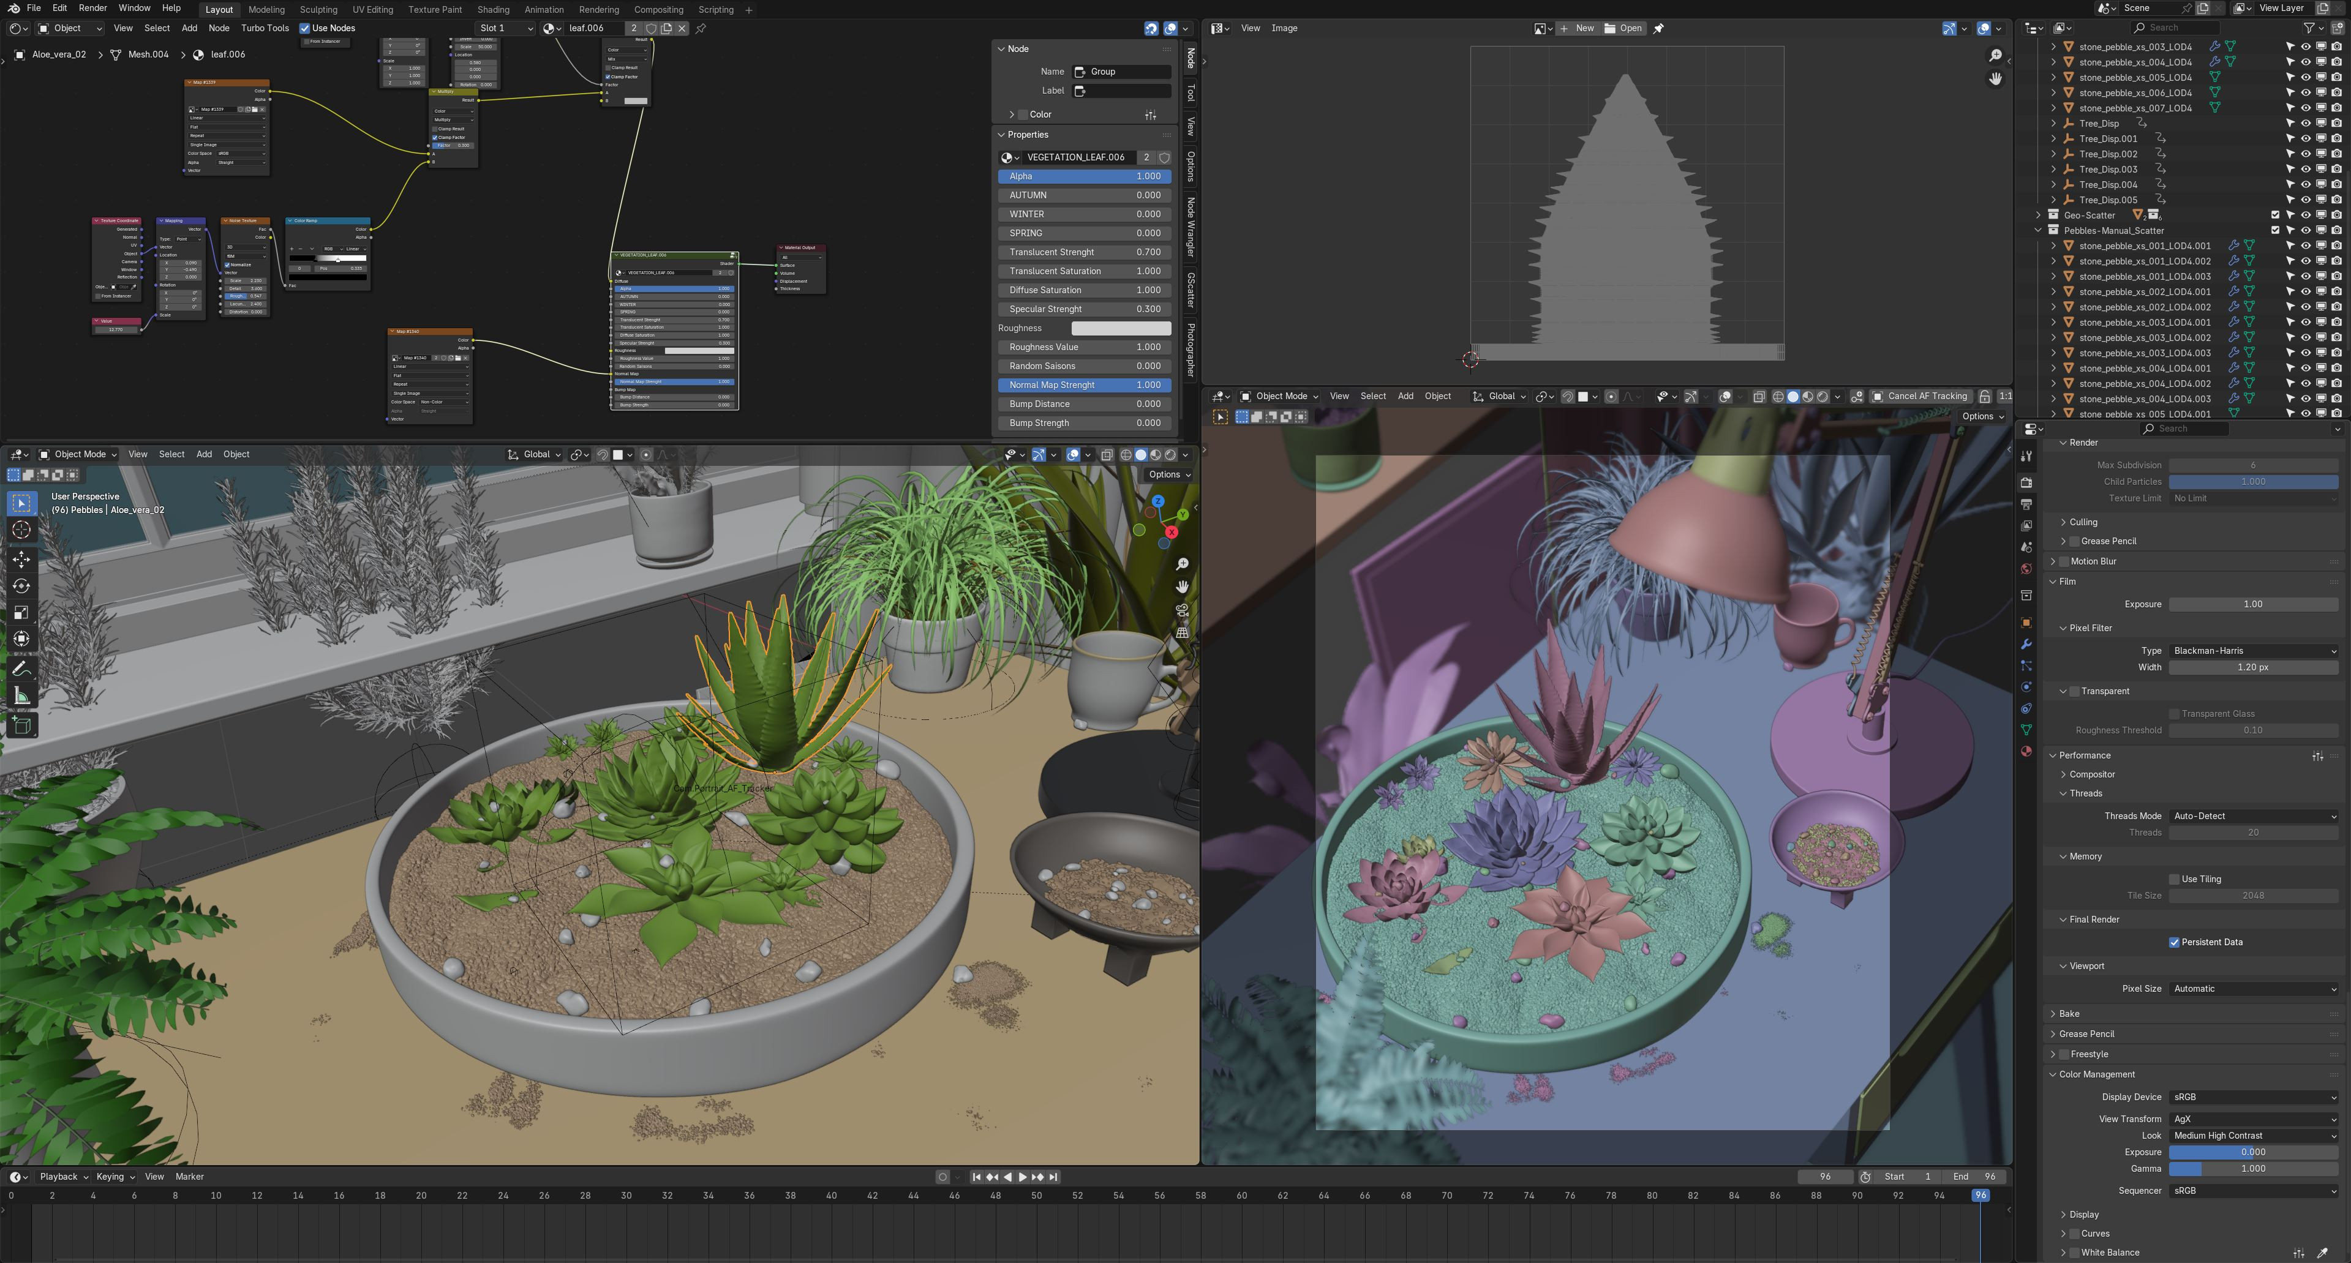Adjust the Translucent Strenght slider
This screenshot has height=1263, width=2351.
click(1084, 252)
